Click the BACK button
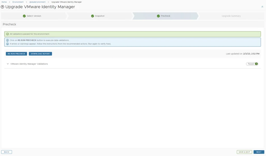266x156 pixels. (x=6, y=152)
